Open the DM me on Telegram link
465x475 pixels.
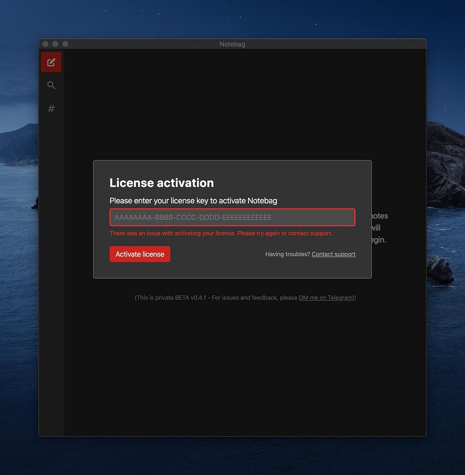(327, 298)
